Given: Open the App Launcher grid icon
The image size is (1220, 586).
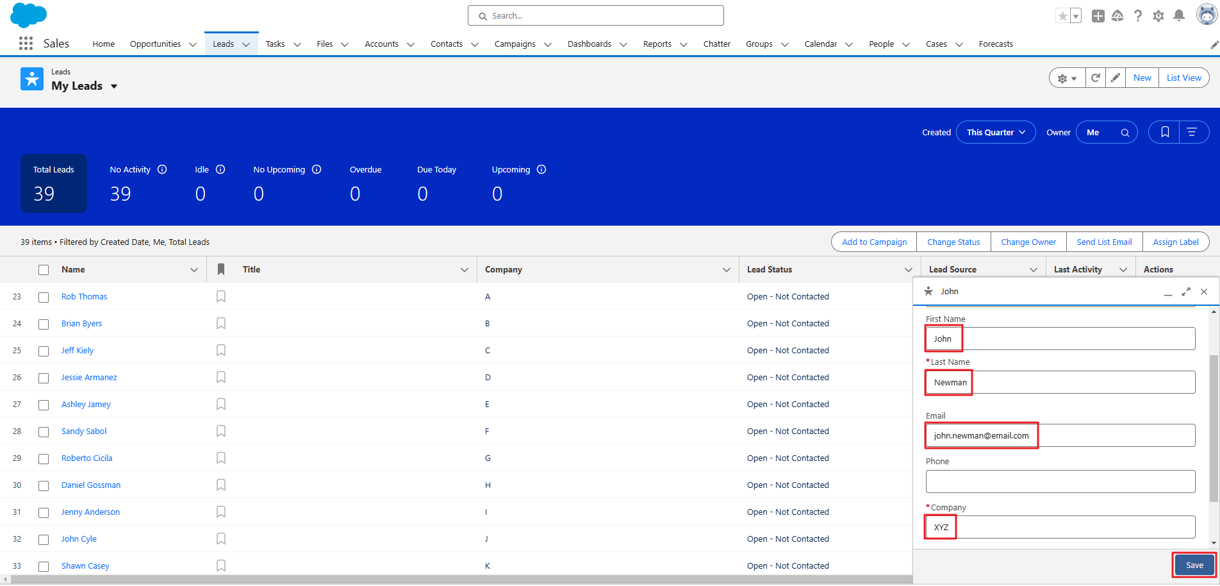Looking at the screenshot, I should [x=26, y=44].
